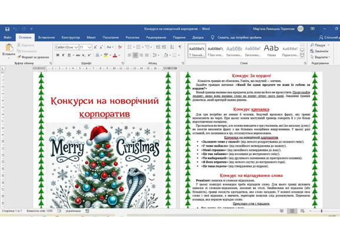Apply text effects glowing A icon
This screenshot has height=241, width=340.
(x=98, y=55)
